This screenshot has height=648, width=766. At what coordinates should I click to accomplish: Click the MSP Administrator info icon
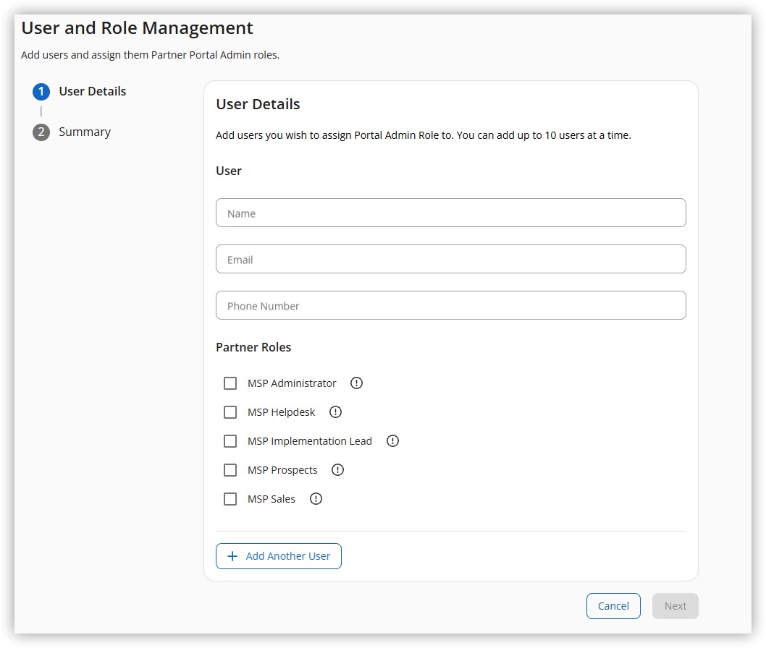pyautogui.click(x=355, y=383)
